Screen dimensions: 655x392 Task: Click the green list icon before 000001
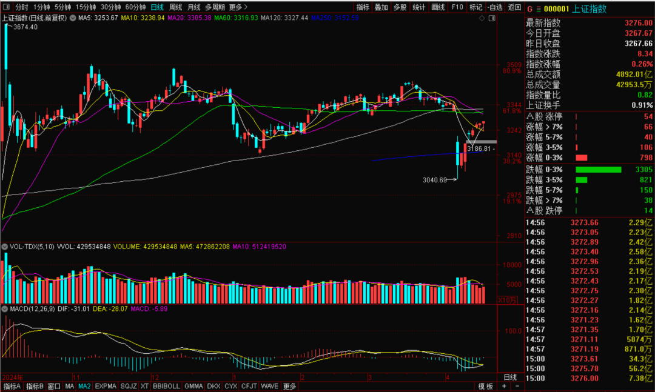539,8
